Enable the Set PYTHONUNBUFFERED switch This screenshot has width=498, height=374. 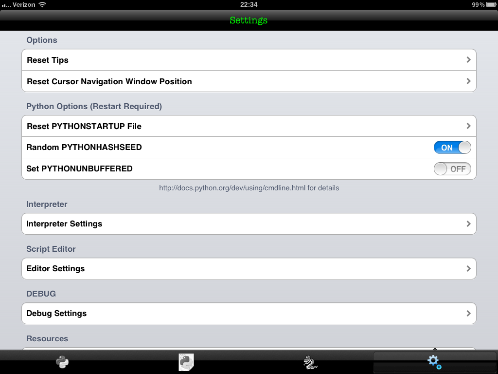(x=452, y=169)
